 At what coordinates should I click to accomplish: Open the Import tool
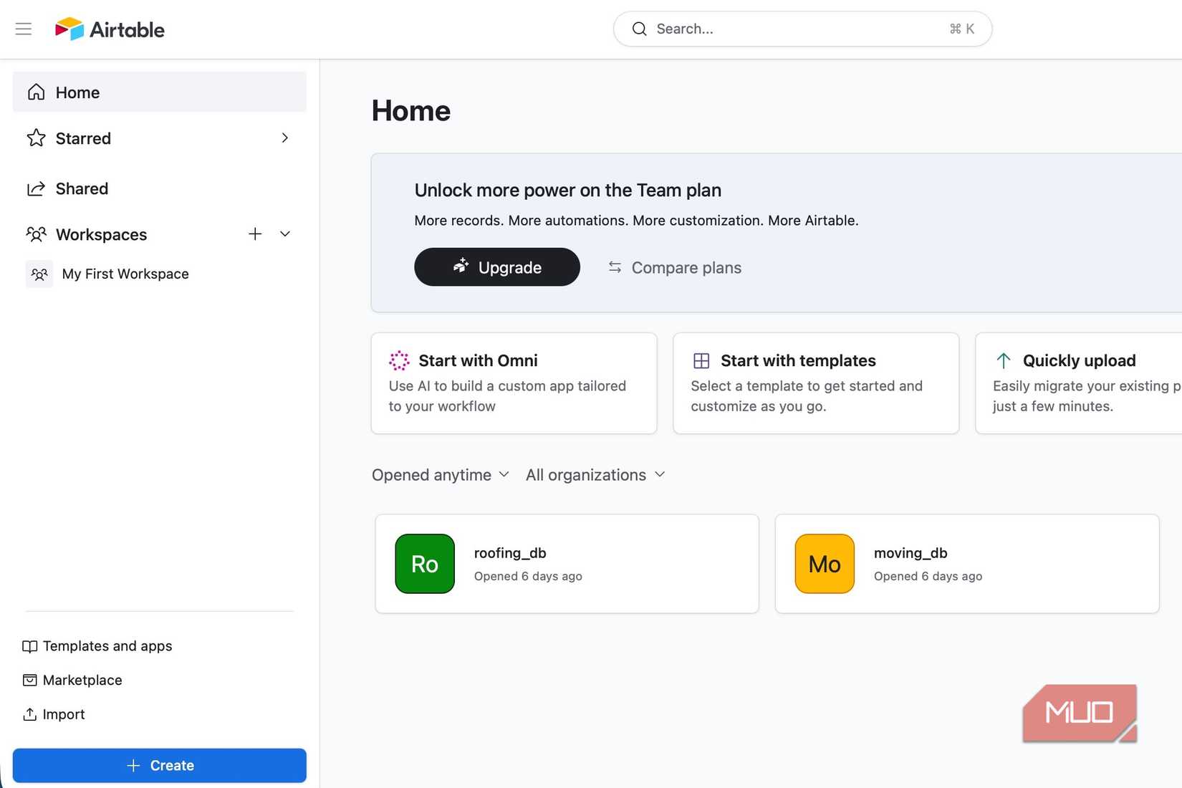click(63, 714)
